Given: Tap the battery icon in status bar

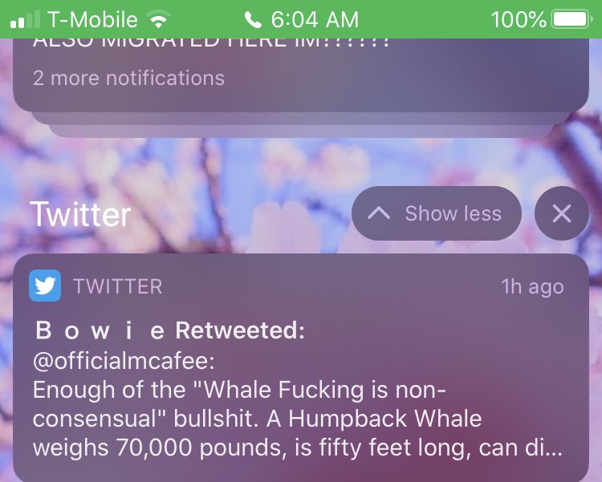Looking at the screenshot, I should pyautogui.click(x=571, y=19).
